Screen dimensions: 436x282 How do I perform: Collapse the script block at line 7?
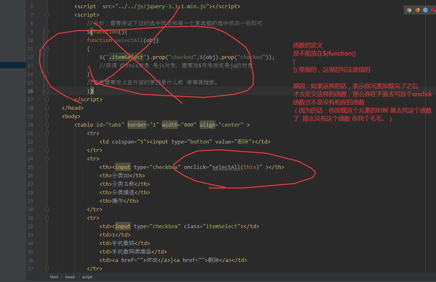47,15
